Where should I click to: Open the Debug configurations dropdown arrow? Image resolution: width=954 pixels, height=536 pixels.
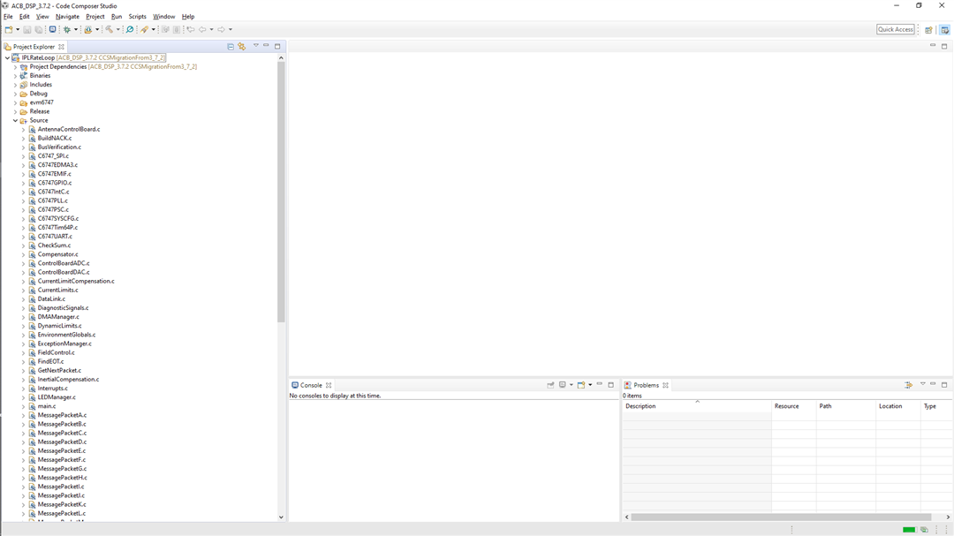pyautogui.click(x=76, y=29)
